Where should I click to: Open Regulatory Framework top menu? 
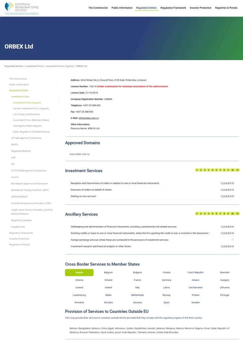pyautogui.click(x=173, y=8)
